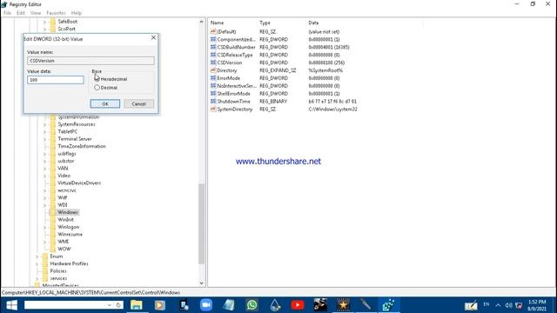
Task: Open WhatsApp from the taskbar
Action: coord(252,305)
